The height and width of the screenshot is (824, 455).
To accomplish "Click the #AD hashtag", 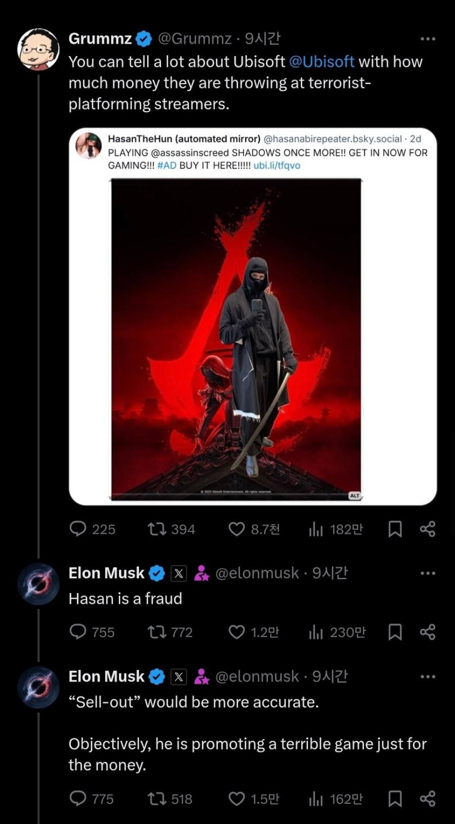I will 167,165.
